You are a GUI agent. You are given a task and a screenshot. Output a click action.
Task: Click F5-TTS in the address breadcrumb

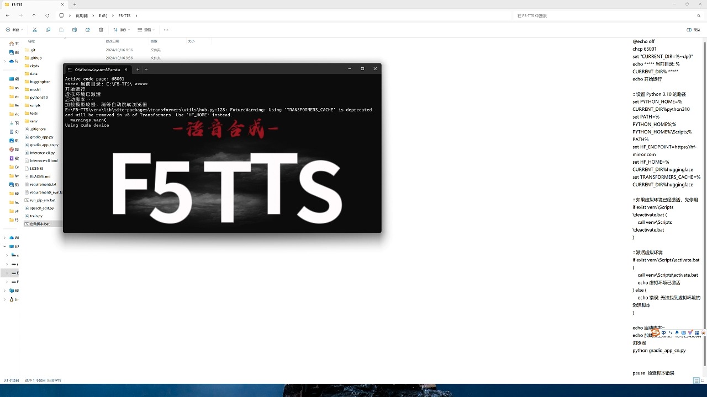(x=124, y=15)
